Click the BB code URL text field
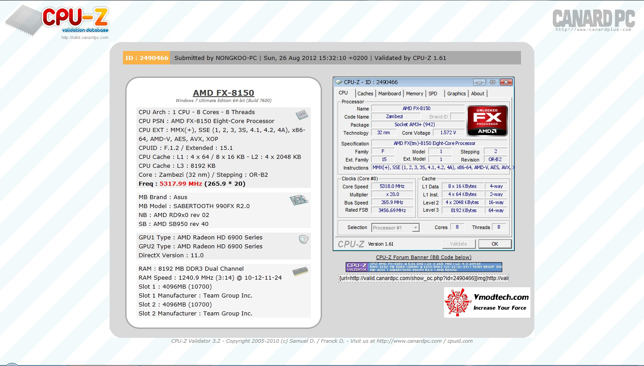The width and height of the screenshot is (644, 366). [424, 278]
